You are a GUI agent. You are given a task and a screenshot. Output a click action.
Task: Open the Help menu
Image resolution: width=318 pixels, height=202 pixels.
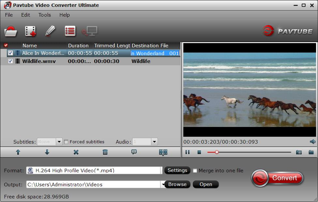(65, 15)
